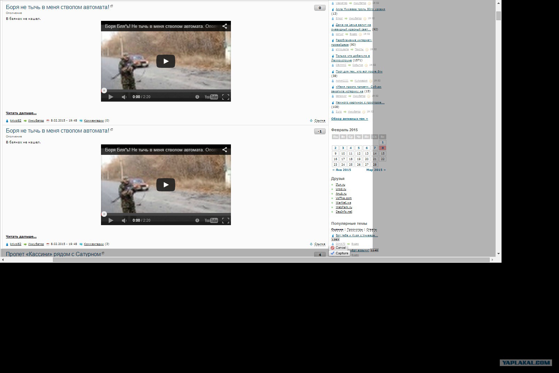Open friend site WarNet.ws
This screenshot has width=559, height=373.
point(343,203)
